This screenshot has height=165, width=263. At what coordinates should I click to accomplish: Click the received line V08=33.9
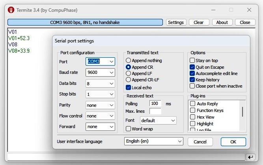click(19, 51)
